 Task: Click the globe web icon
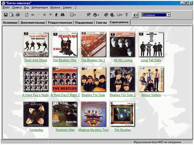coord(112,15)
